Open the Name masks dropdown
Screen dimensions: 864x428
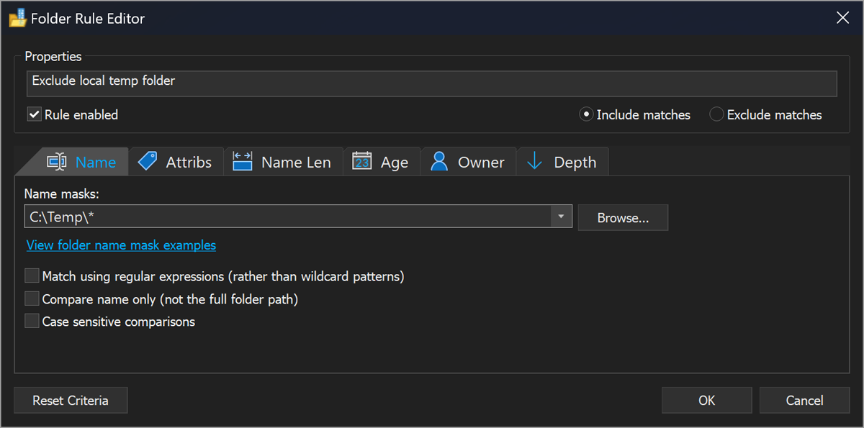coord(561,216)
